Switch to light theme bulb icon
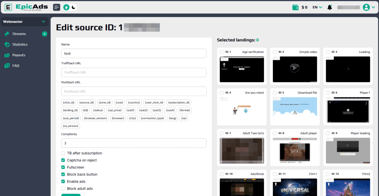The width and height of the screenshot is (379, 196). click(66, 7)
